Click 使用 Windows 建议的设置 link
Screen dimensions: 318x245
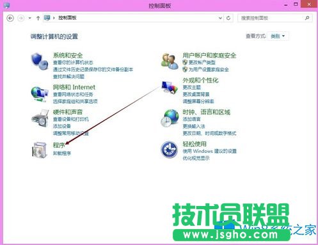click(209, 151)
